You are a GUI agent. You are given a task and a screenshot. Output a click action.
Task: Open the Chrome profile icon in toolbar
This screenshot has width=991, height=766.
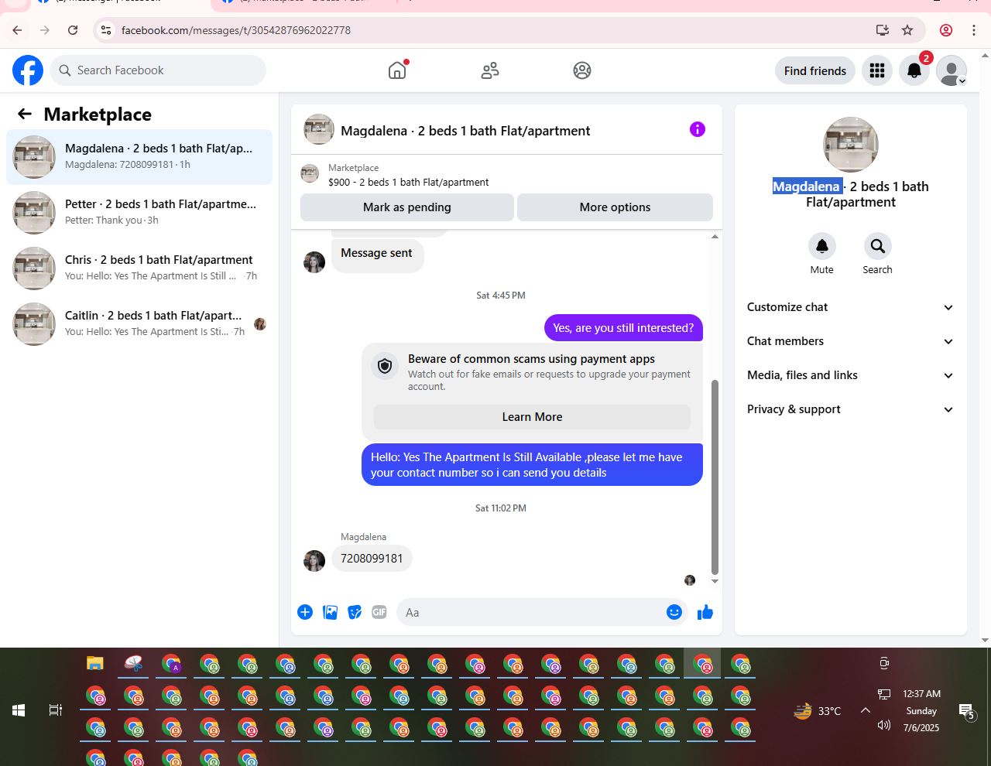(x=946, y=30)
